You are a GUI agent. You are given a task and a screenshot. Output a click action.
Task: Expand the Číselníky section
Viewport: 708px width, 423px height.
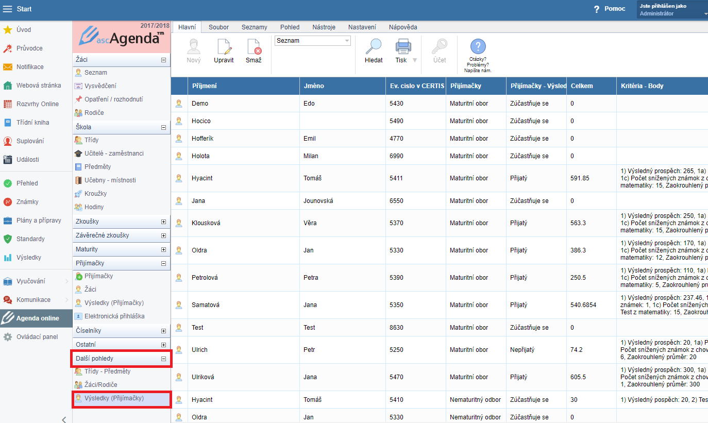(163, 331)
